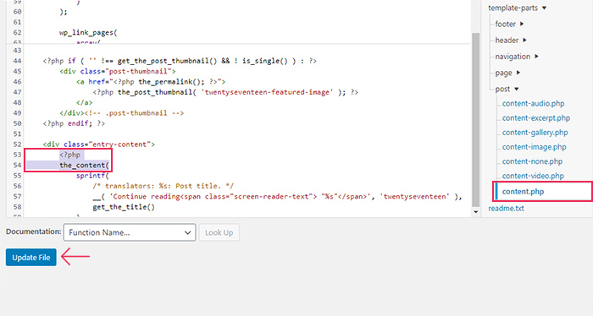Open content-gallery.php file
This screenshot has width=593, height=316.
[535, 133]
